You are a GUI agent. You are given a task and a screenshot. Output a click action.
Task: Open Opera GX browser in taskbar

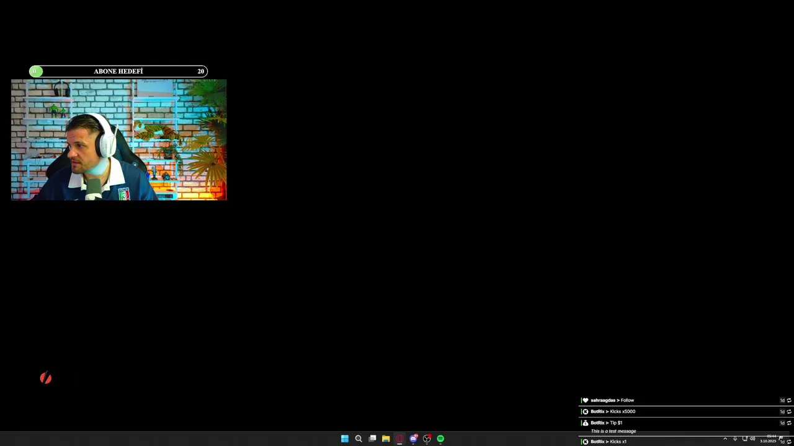399,439
